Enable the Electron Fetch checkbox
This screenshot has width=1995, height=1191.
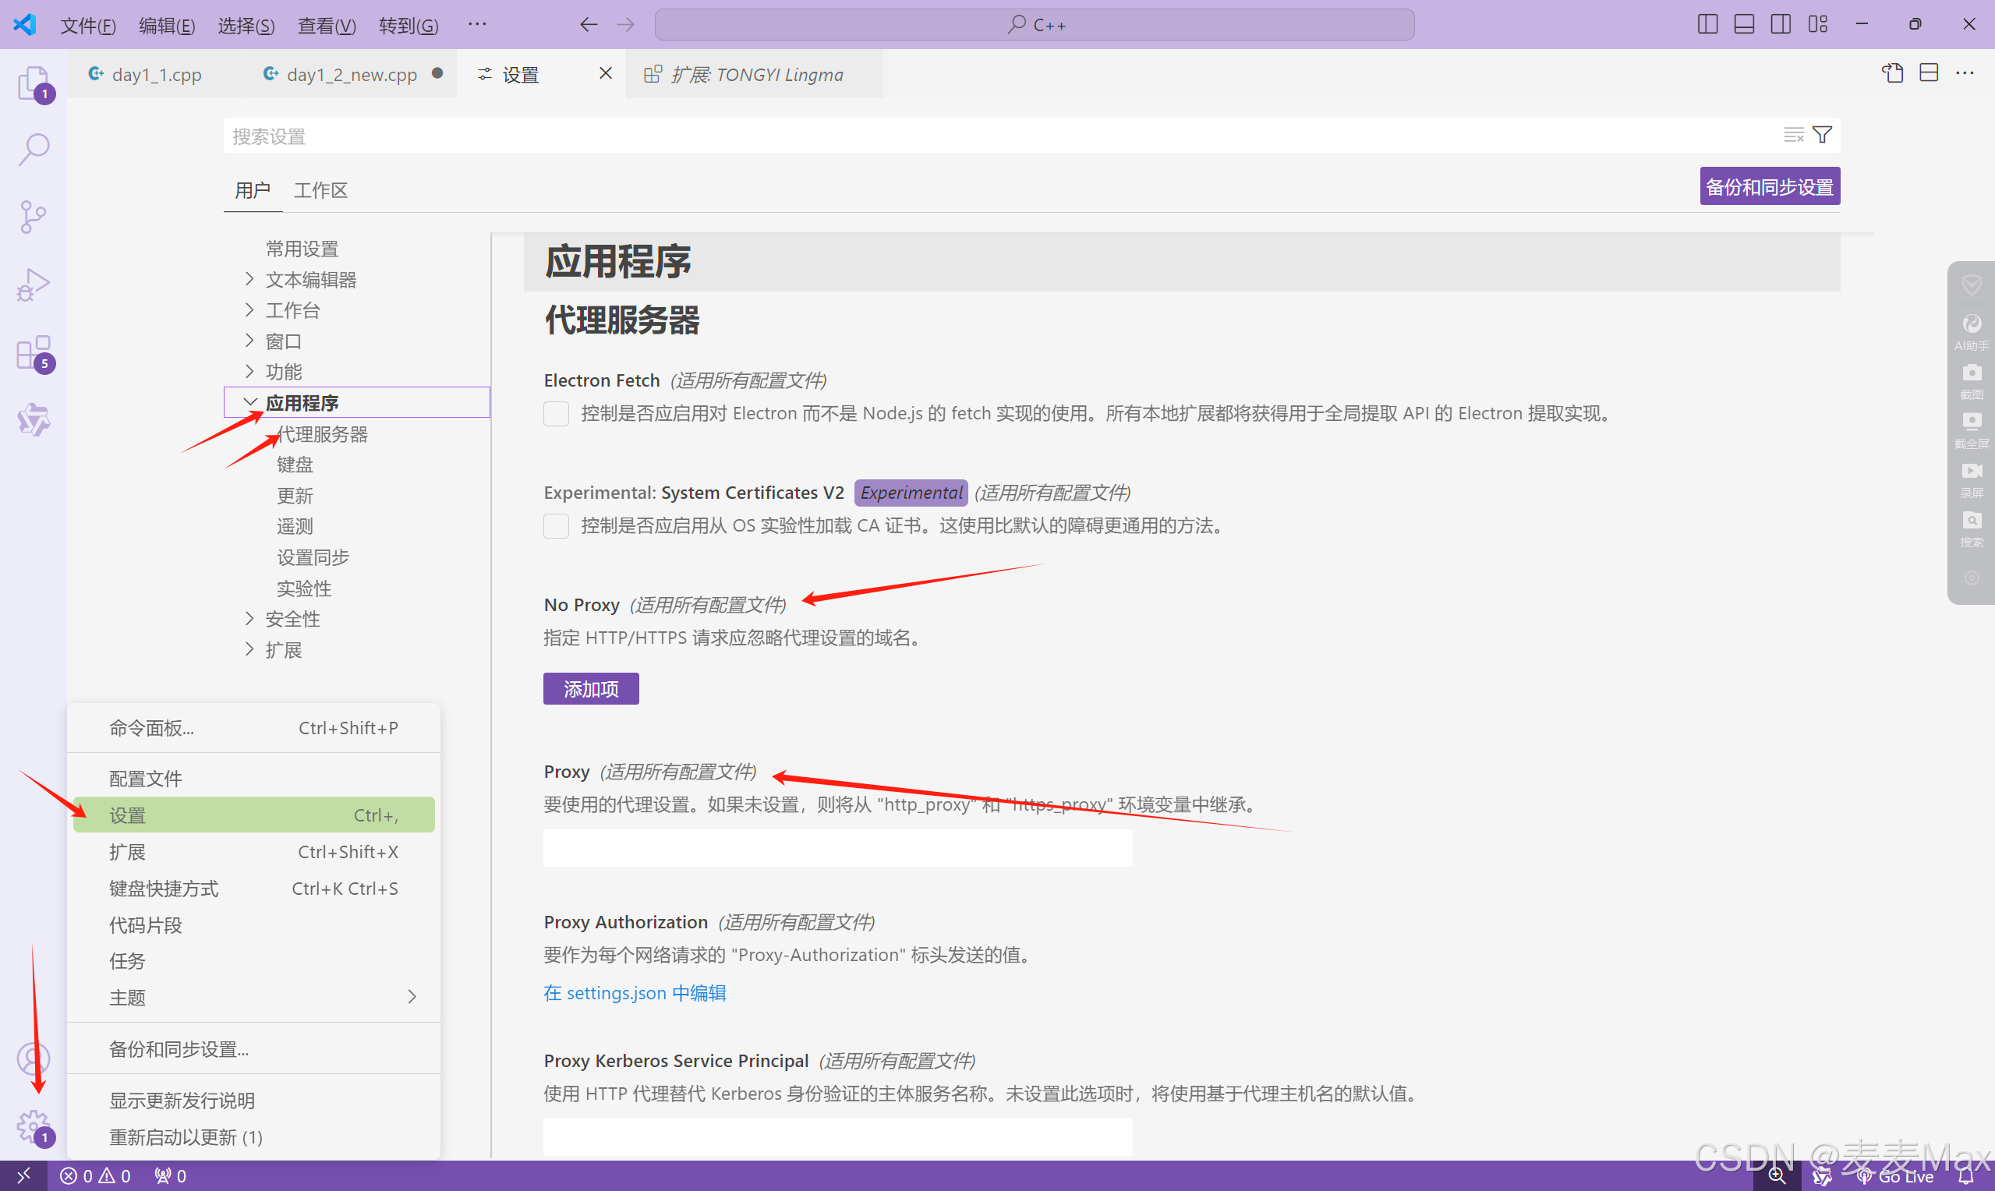click(x=556, y=413)
